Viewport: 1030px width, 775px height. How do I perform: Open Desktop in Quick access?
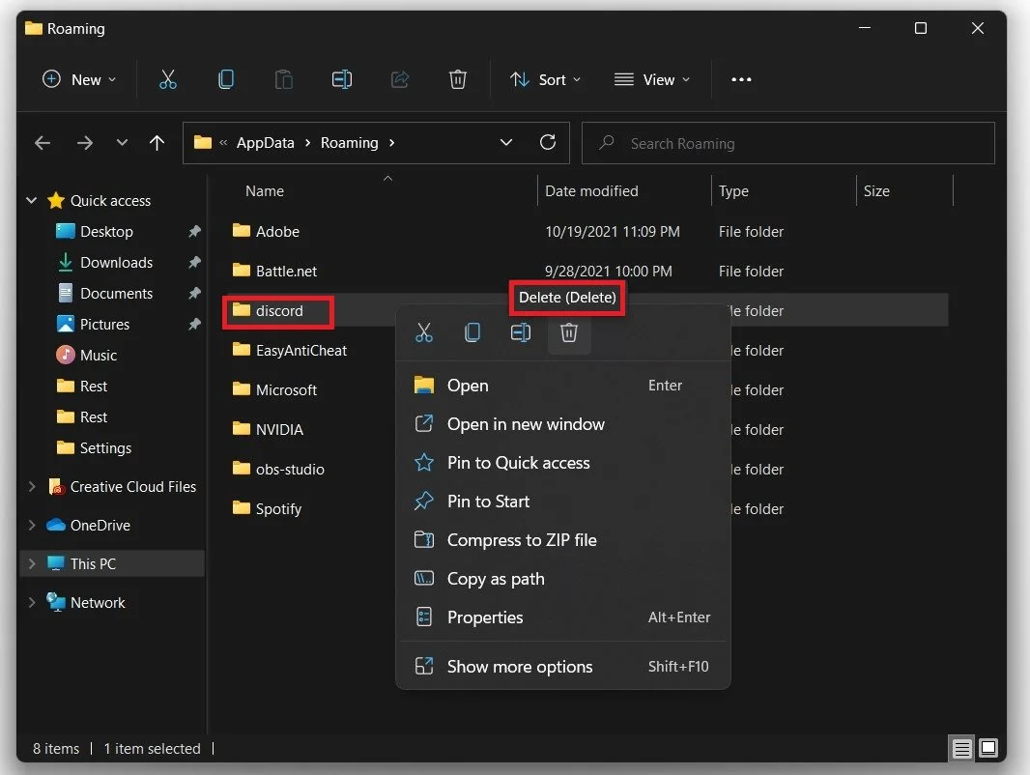(106, 231)
